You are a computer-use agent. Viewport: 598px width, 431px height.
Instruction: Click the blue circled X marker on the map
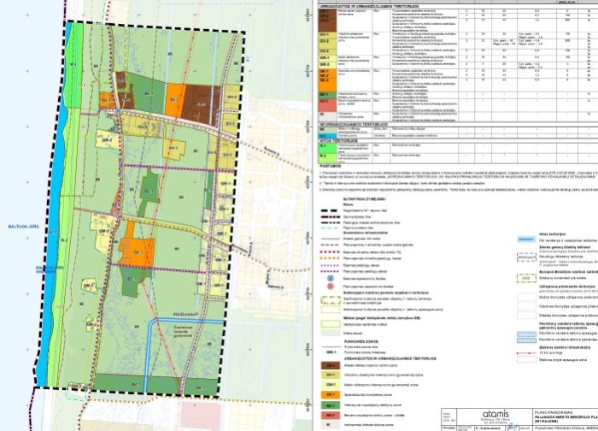119,111
